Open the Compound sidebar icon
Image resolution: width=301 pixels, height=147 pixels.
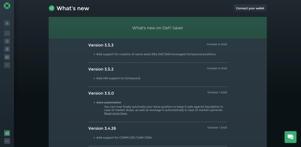click(x=7, y=41)
